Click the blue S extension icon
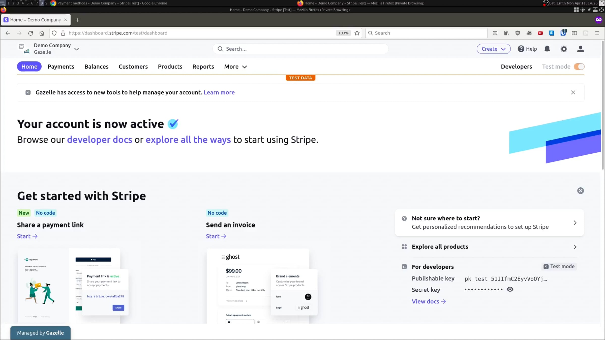The width and height of the screenshot is (605, 340). 552,33
